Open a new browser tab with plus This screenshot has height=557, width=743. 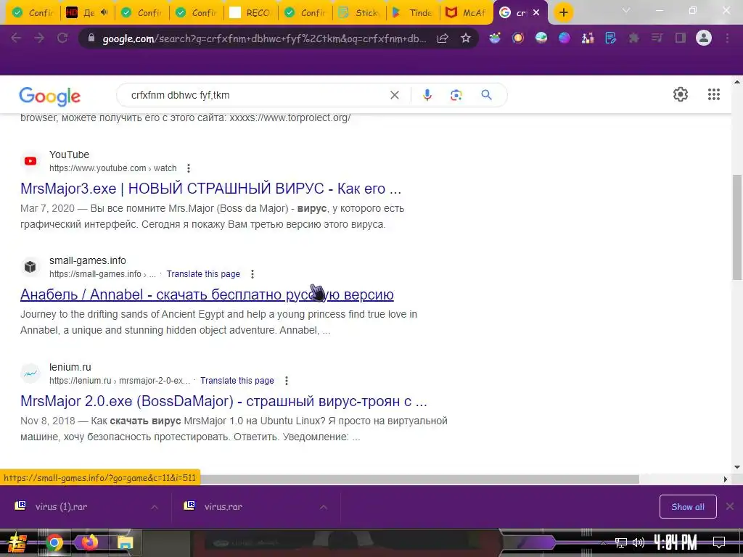(563, 12)
